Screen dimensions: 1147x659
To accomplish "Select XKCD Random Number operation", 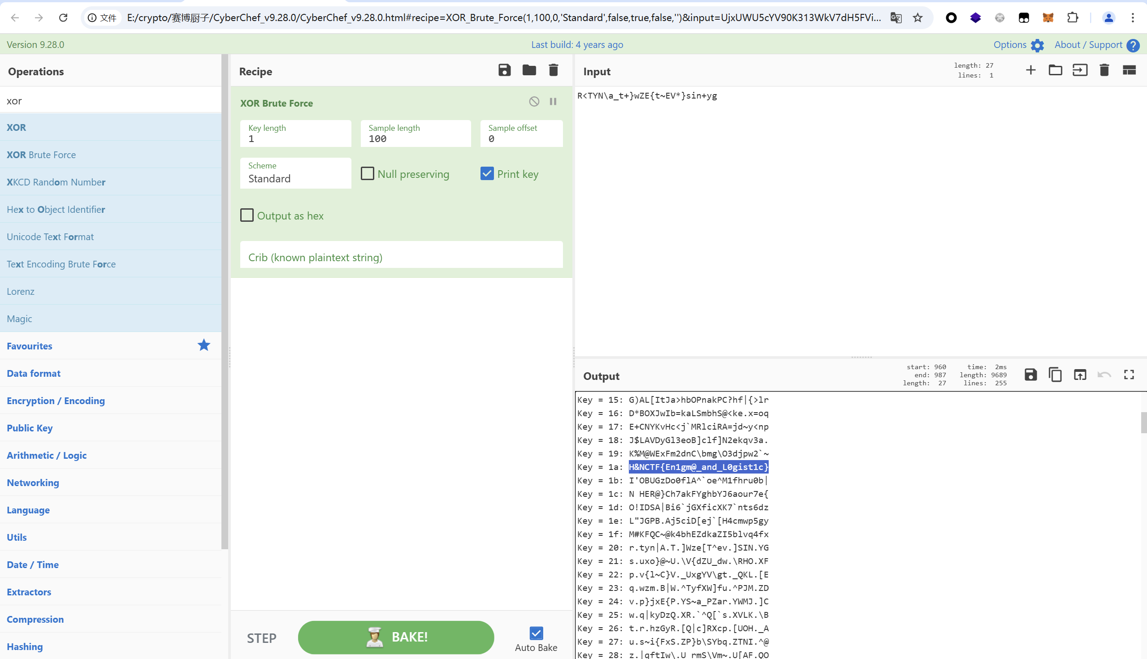I will [x=111, y=182].
